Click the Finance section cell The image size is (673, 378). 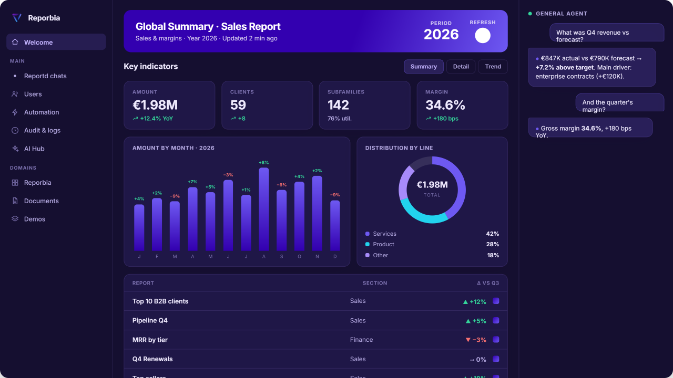point(362,340)
